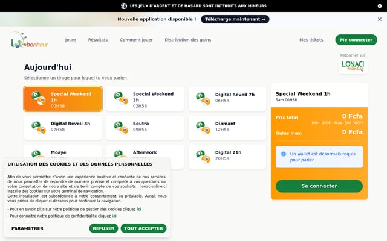The image size is (387, 241).
Task: Click the Special Weekend 1h lotto ball icon
Action: (x=39, y=98)
